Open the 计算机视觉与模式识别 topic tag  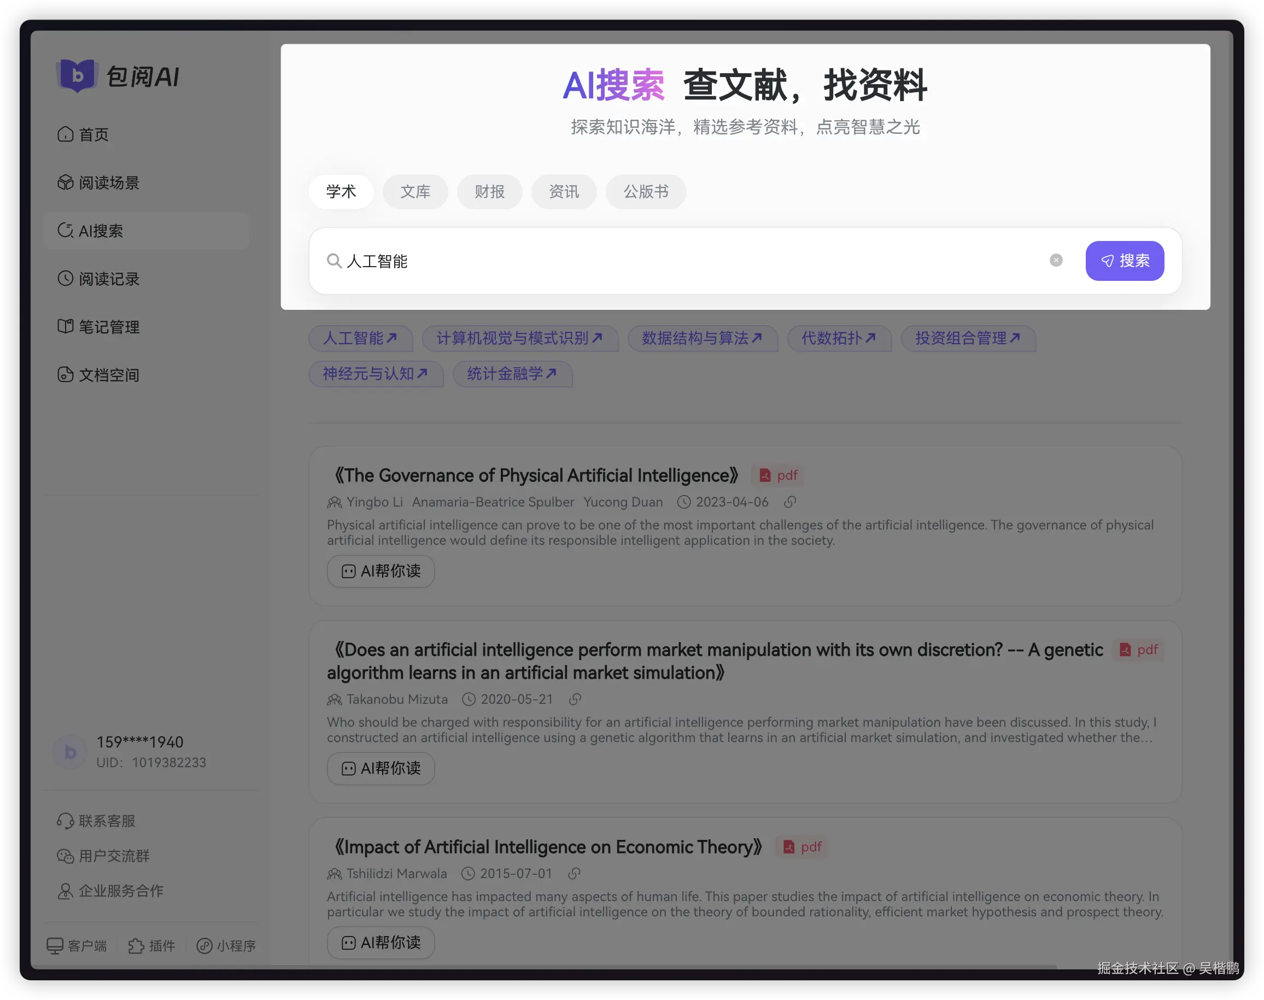pos(519,338)
